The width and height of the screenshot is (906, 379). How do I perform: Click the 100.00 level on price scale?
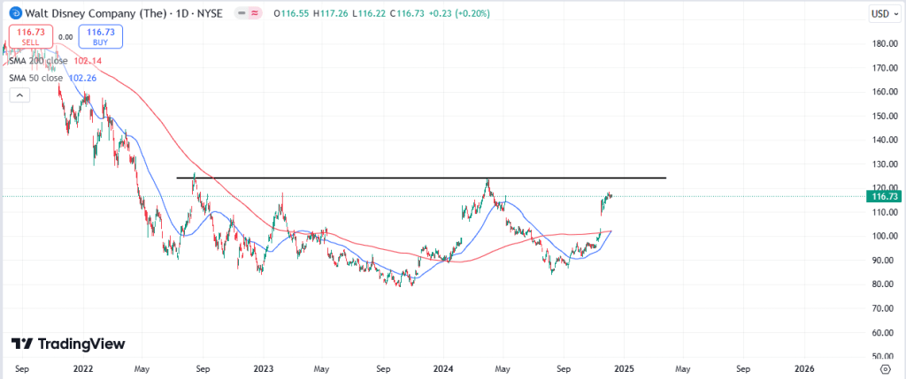[x=881, y=236]
